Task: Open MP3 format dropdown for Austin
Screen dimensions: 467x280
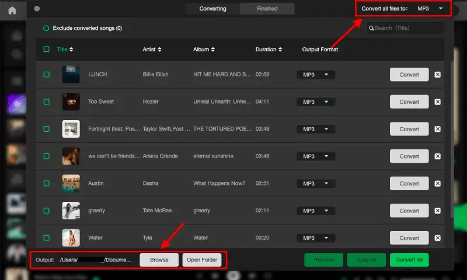Action: coord(316,184)
